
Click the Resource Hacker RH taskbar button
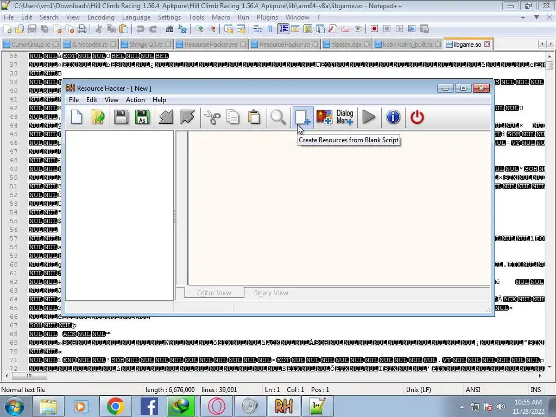(x=283, y=406)
